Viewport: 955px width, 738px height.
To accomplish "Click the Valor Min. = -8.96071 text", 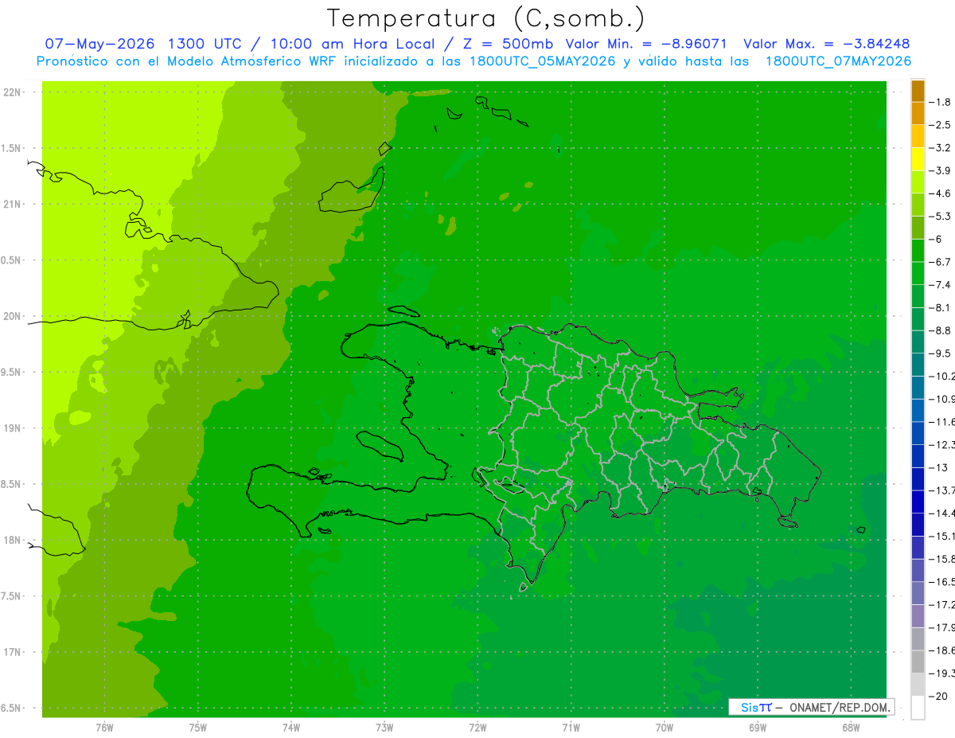I will 645,44.
